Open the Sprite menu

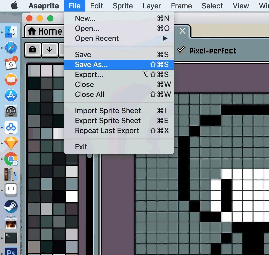123,6
